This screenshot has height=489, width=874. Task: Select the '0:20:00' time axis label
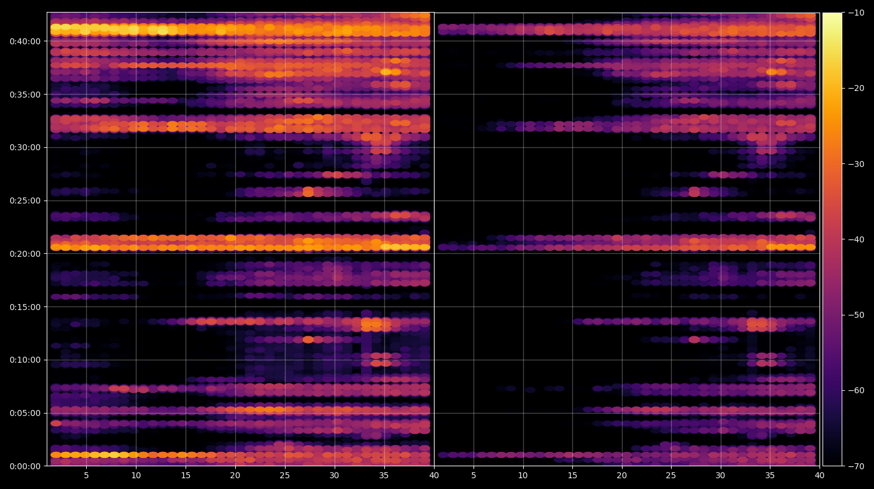click(25, 254)
